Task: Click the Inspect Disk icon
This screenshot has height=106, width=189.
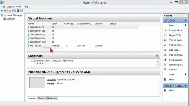Action: point(165,55)
